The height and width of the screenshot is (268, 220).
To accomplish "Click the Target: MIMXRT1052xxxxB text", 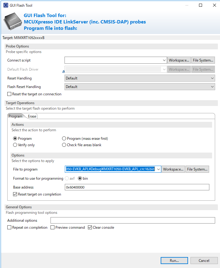I will pyautogui.click(x=23, y=38).
